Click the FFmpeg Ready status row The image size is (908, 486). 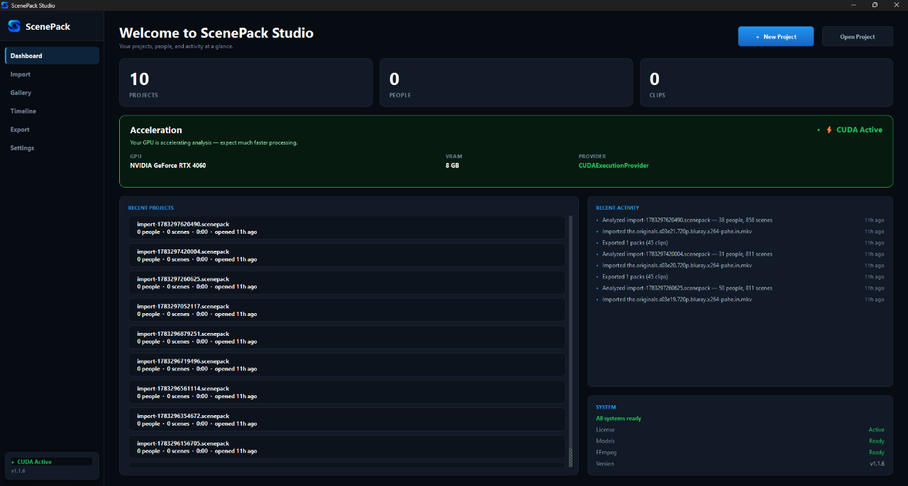coord(740,452)
